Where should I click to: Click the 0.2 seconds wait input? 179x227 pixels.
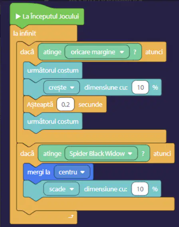[66, 104]
